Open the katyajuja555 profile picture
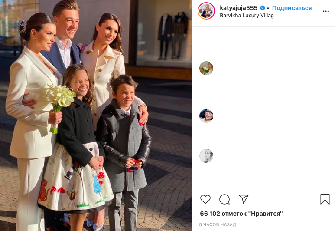Image resolution: width=335 pixels, height=231 pixels. coord(206,11)
